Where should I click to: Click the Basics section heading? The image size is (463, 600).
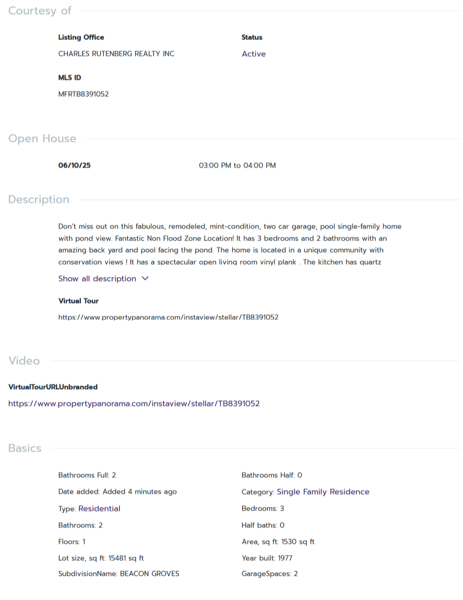[25, 448]
